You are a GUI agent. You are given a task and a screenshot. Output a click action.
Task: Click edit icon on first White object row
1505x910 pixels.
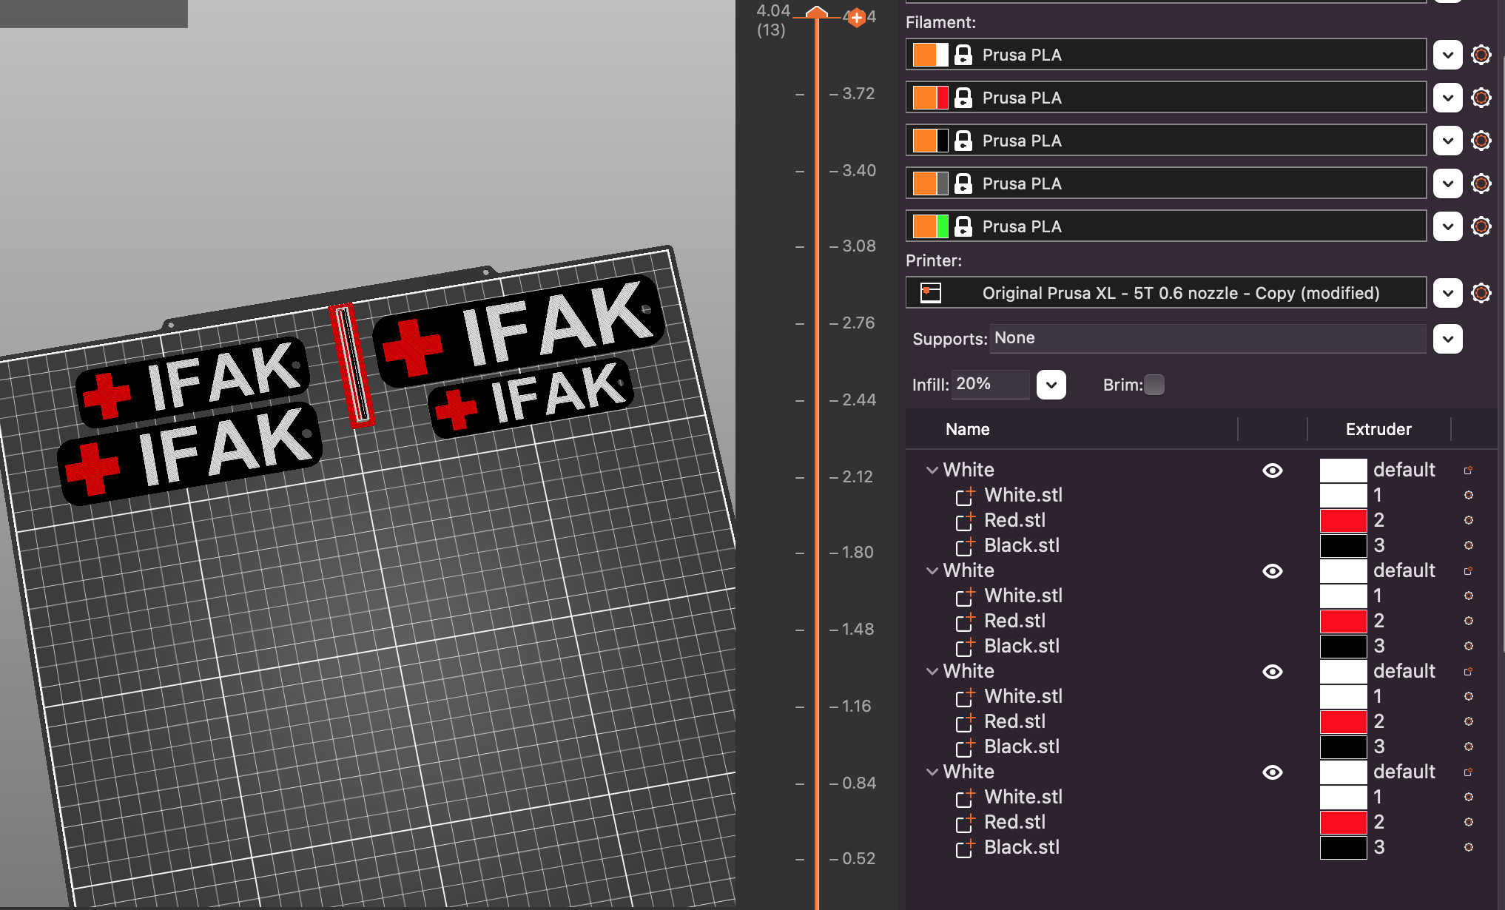(1468, 471)
